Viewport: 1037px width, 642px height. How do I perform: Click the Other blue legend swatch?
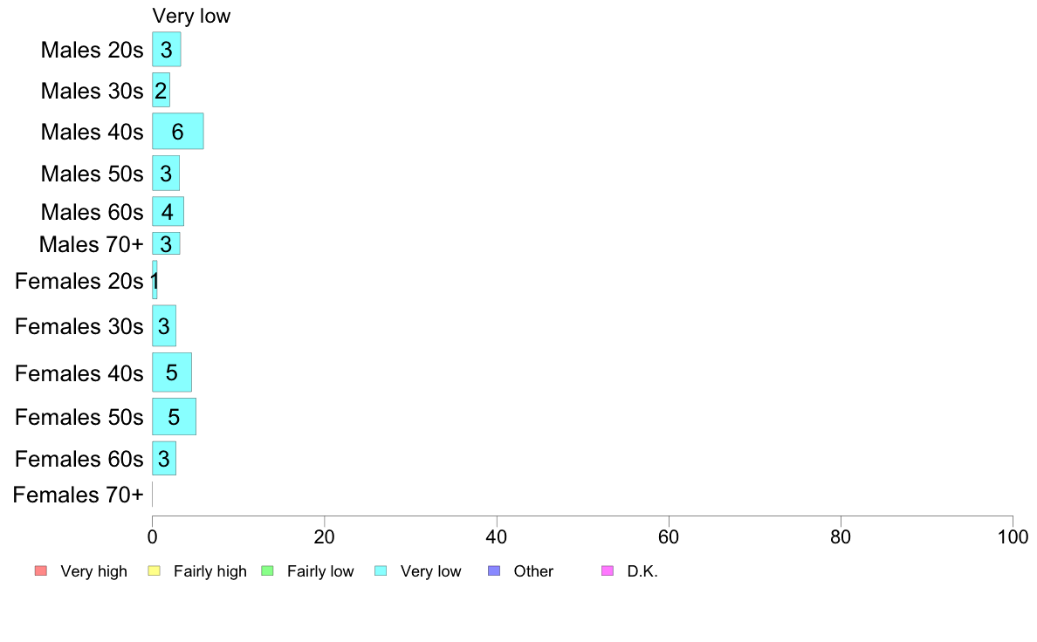tap(494, 570)
